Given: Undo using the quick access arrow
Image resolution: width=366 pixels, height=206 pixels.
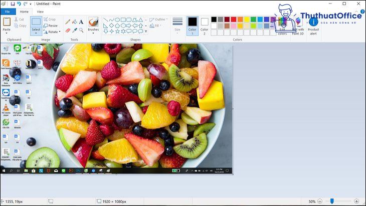Looking at the screenshot, I should (x=20, y=3).
